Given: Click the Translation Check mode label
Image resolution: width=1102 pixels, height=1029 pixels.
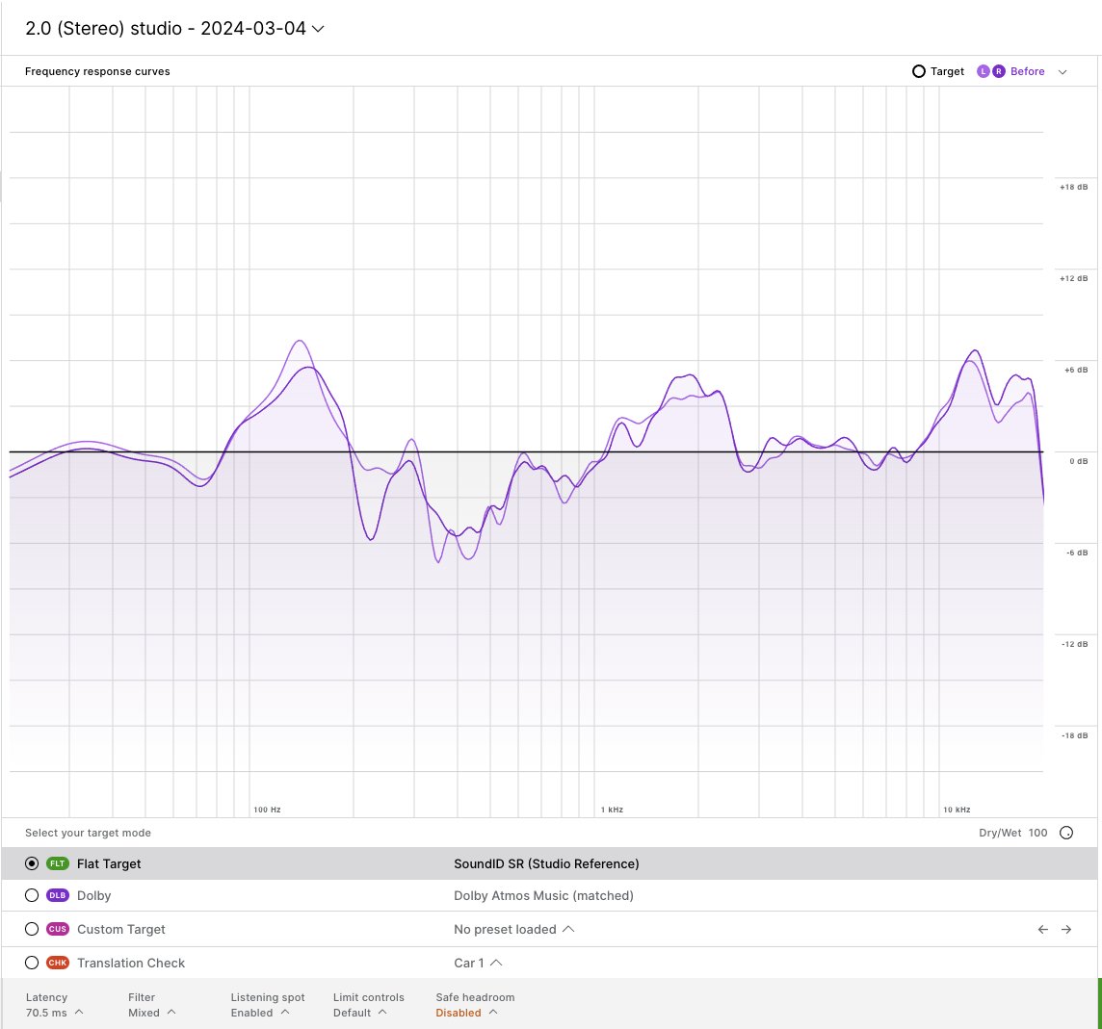Looking at the screenshot, I should pyautogui.click(x=131, y=963).
